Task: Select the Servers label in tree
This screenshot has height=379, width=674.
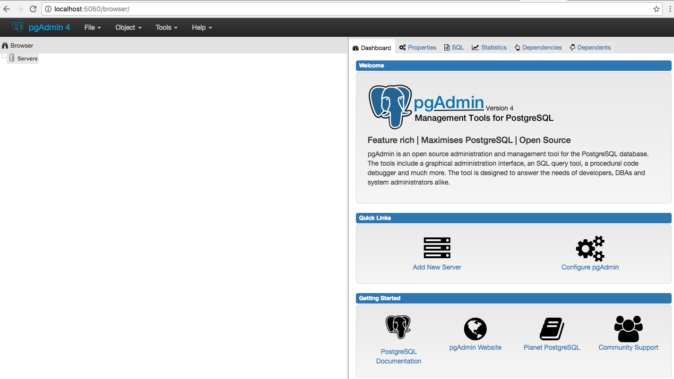Action: tap(27, 59)
